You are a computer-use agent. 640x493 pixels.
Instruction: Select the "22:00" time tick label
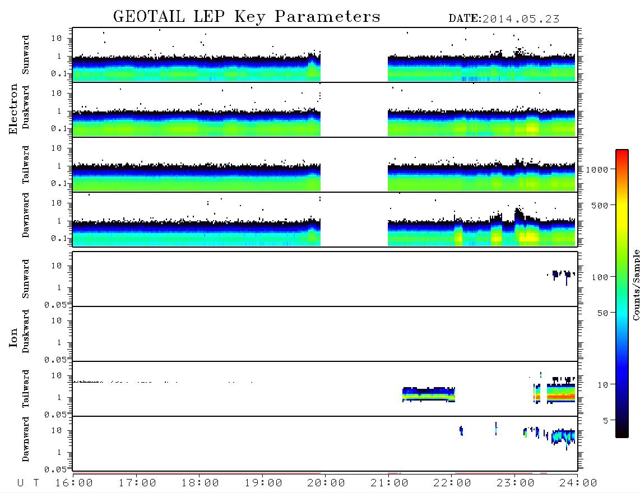[452, 483]
